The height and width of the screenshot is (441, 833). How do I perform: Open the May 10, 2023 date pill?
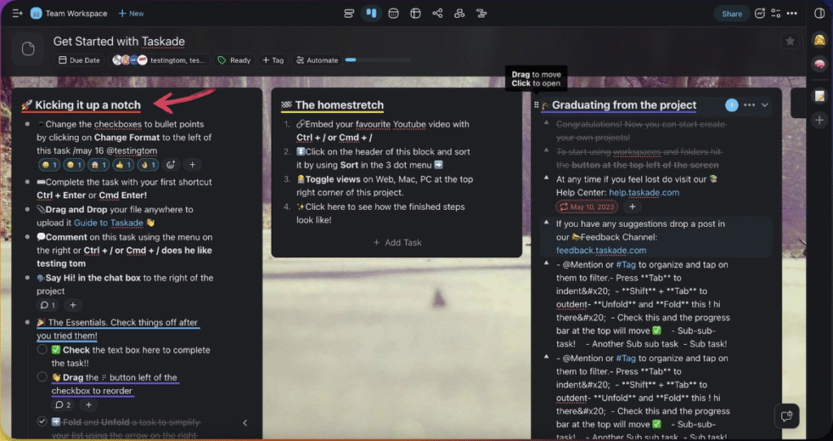click(x=587, y=207)
